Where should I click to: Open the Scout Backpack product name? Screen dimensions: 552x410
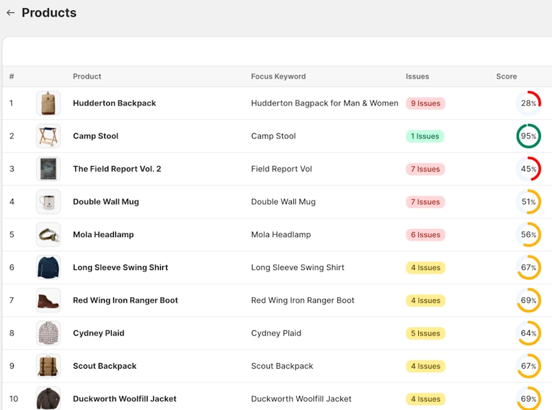click(105, 366)
